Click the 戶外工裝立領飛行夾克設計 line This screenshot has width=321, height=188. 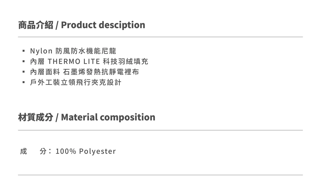76,82
